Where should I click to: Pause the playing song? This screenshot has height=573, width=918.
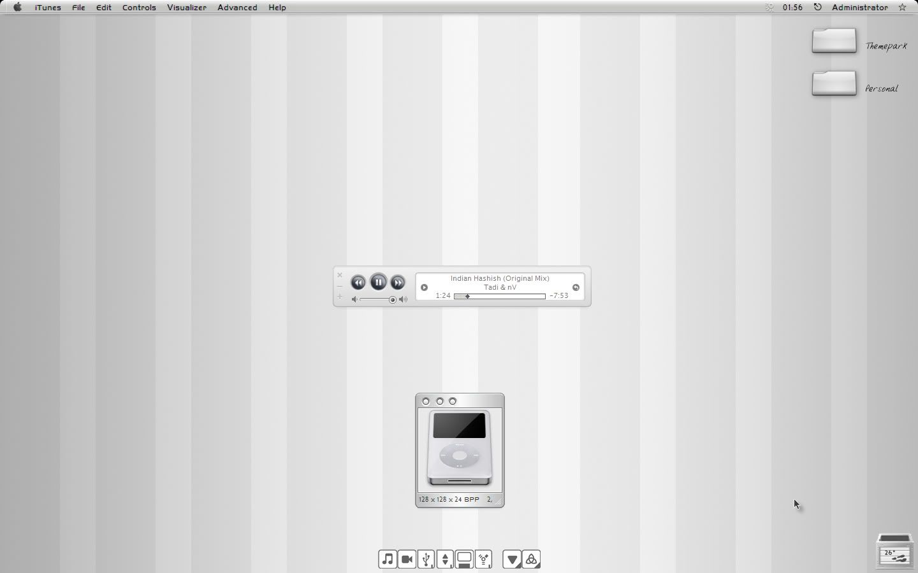click(378, 281)
